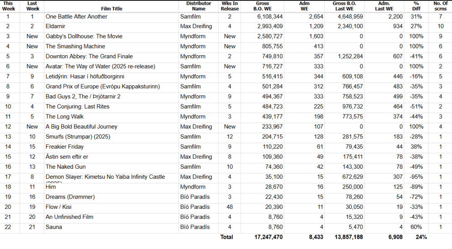The width and height of the screenshot is (452, 249).
Task: Select the 'Flow / Kisi' title cell
Action: coord(59,207)
